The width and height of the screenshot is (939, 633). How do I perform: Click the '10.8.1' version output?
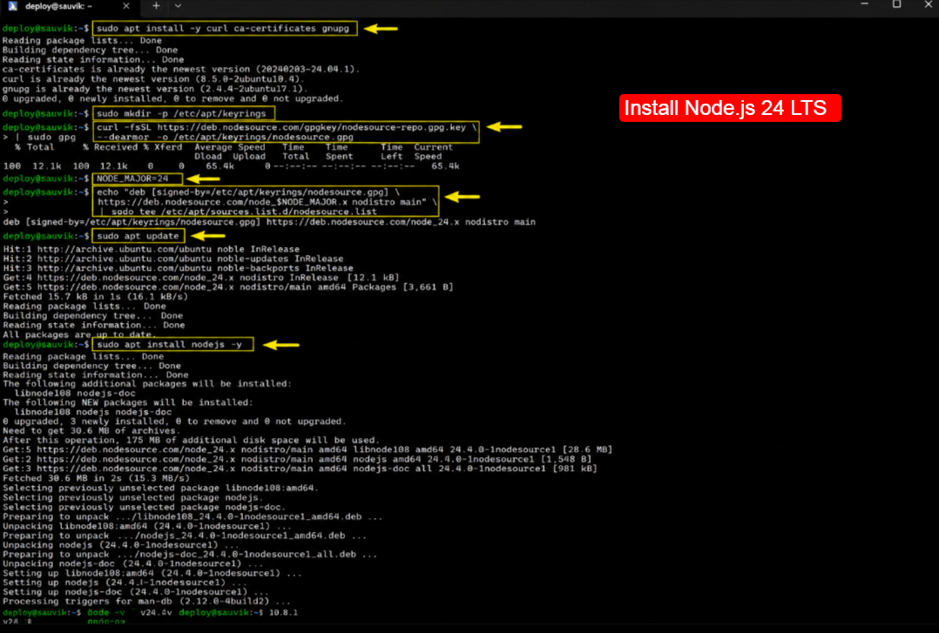pyautogui.click(x=283, y=613)
